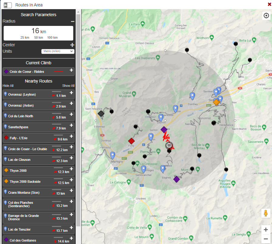Expand Croix de Couer - Le Chable entry
This screenshot has height=244, width=272.
71,147
